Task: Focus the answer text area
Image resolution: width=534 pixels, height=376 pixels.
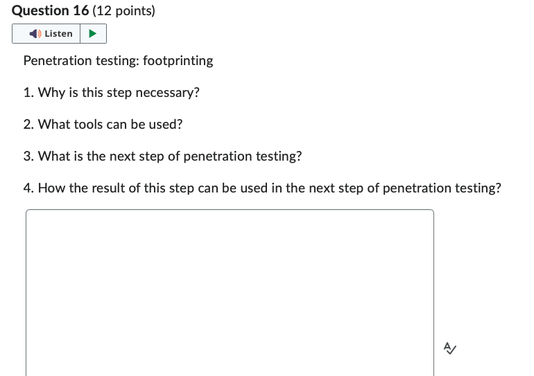Action: [230, 293]
